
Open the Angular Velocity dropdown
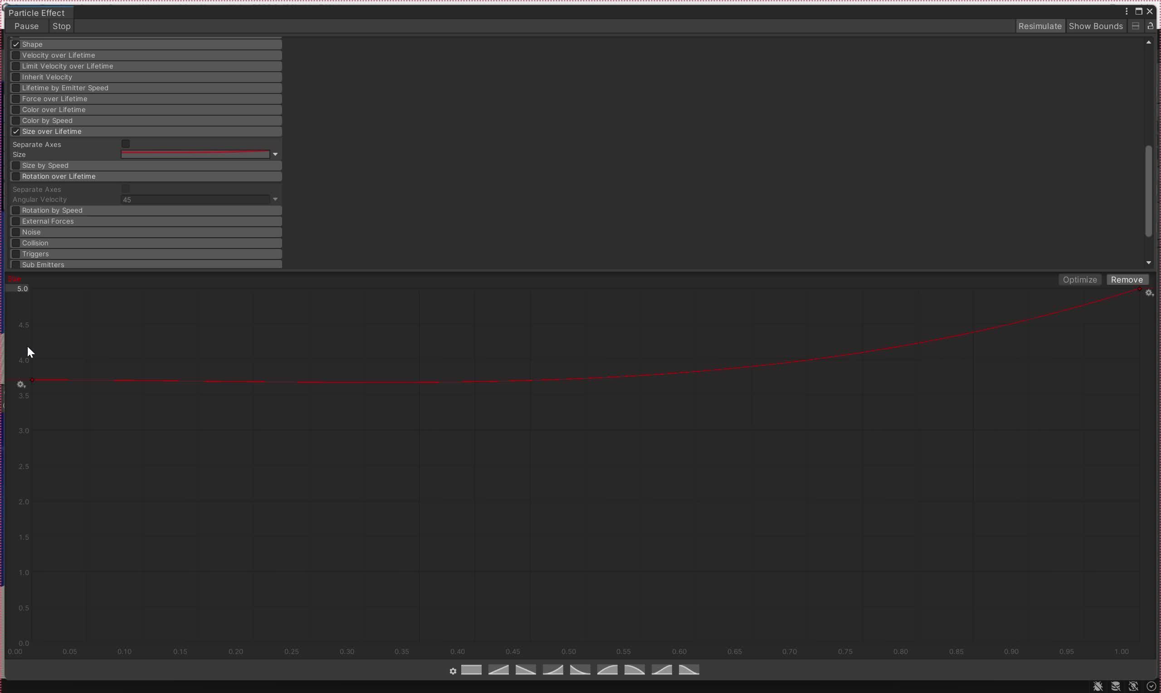(275, 199)
